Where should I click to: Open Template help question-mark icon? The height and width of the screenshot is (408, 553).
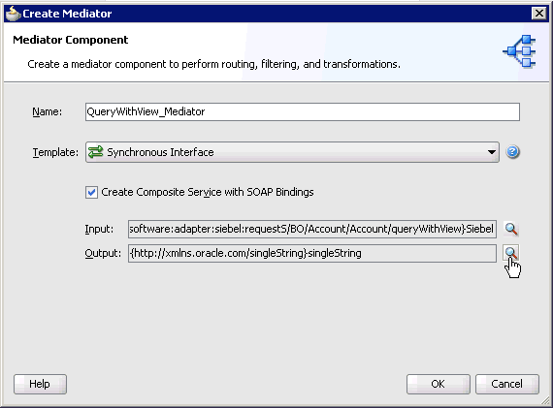click(x=512, y=152)
